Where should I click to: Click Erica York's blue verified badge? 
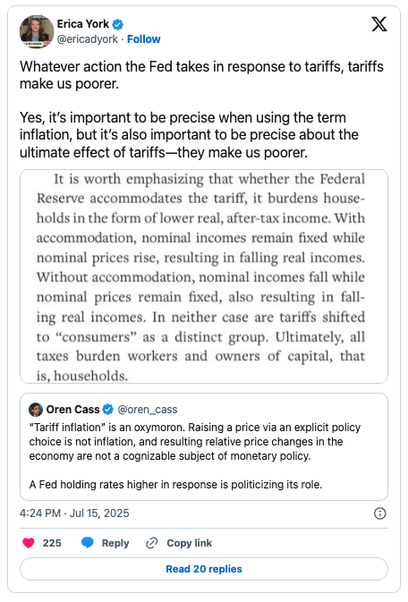click(x=117, y=24)
